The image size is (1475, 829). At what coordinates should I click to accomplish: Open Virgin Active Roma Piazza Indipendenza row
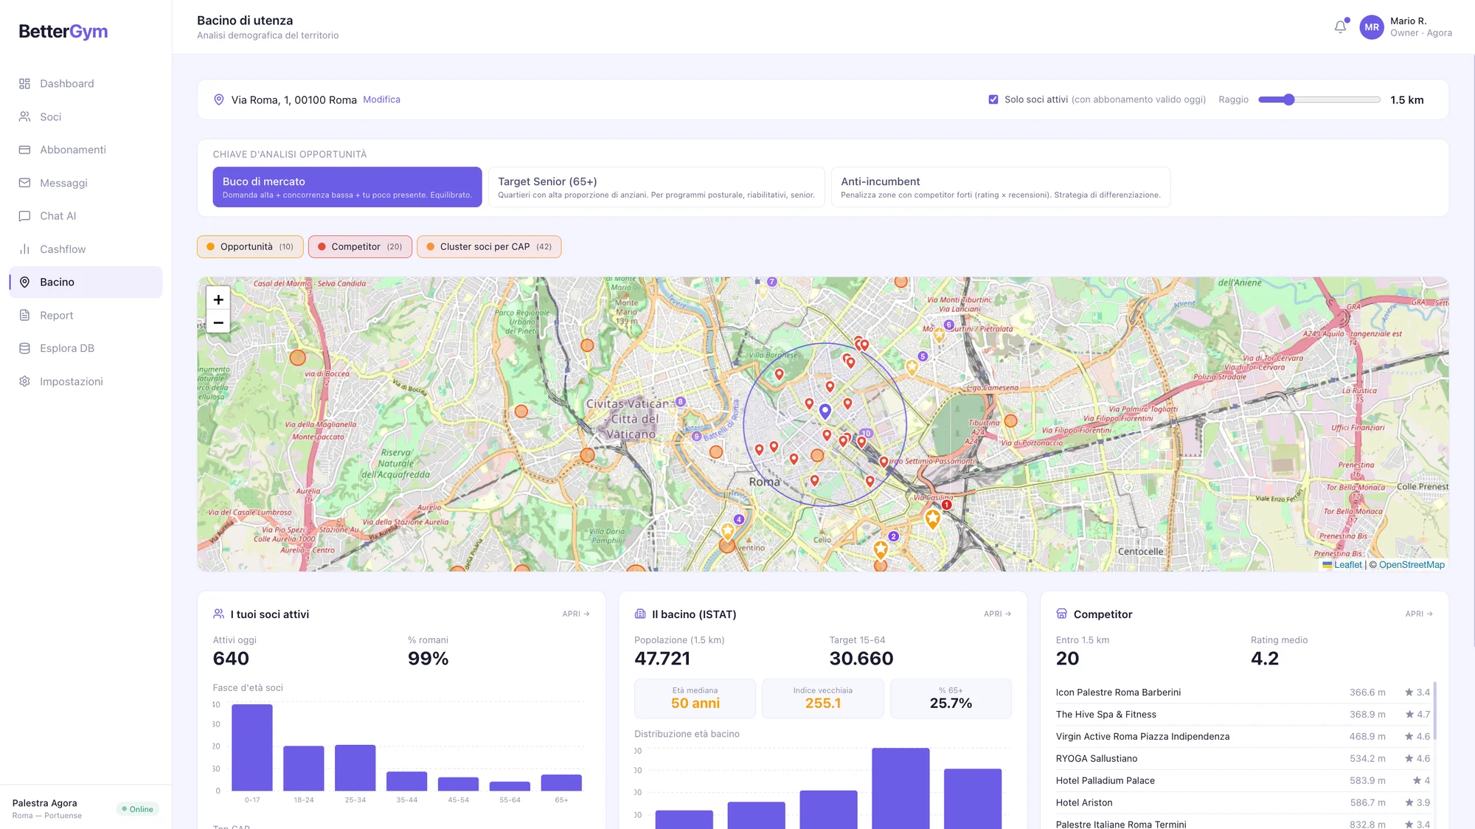click(x=1243, y=737)
